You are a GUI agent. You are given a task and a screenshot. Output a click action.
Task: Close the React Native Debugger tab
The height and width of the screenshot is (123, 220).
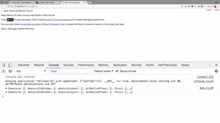(86, 2)
